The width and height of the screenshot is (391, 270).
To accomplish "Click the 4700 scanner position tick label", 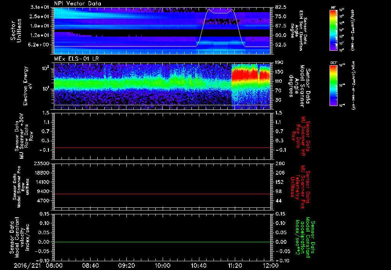I will [43, 201].
